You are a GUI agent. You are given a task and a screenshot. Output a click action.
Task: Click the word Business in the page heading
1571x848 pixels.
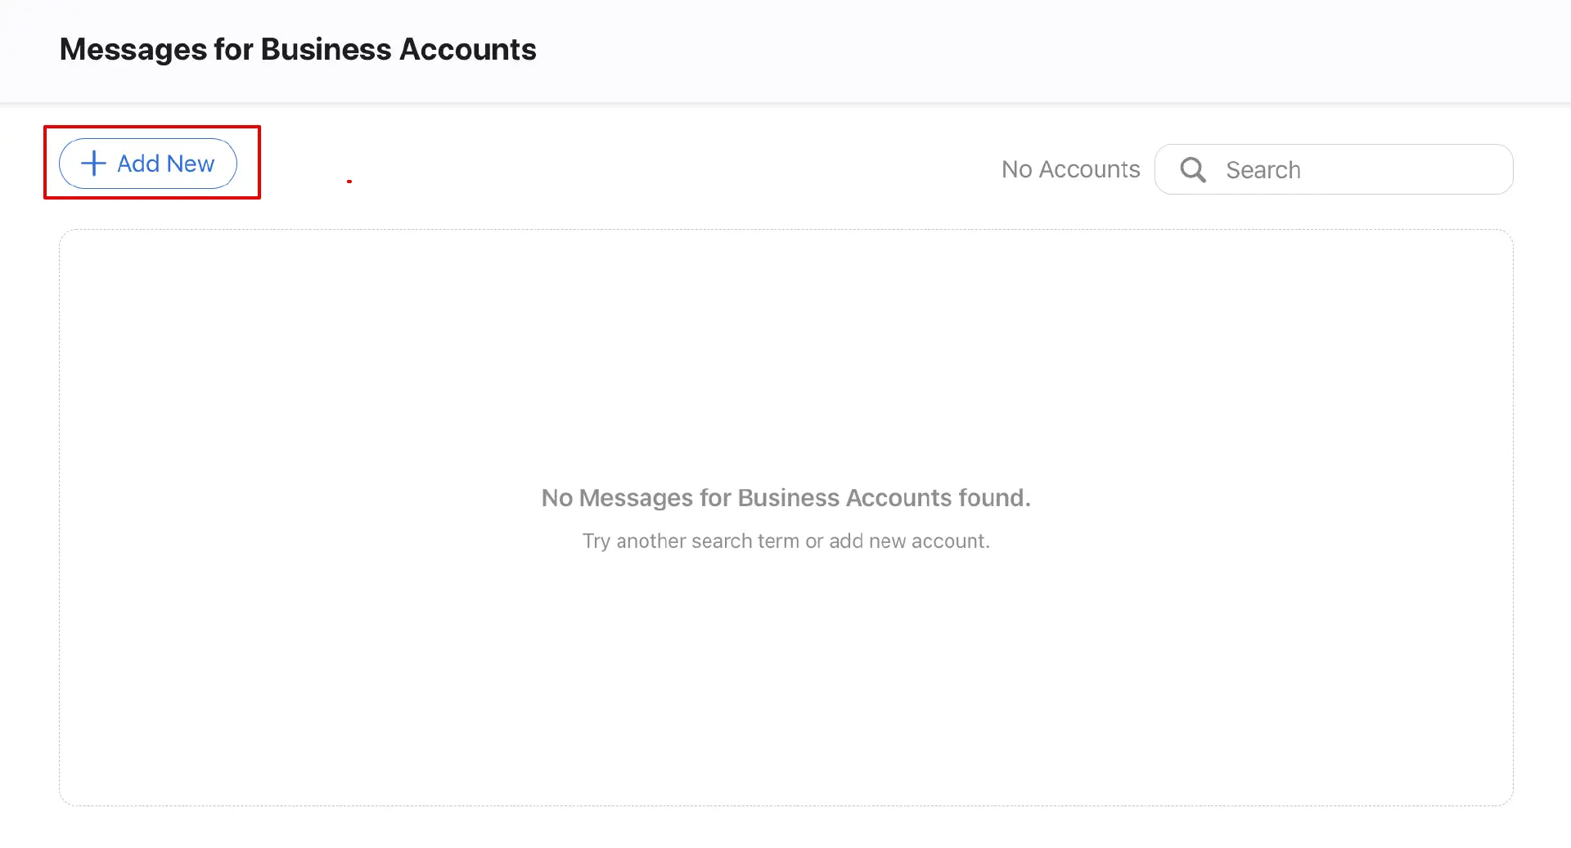click(326, 50)
